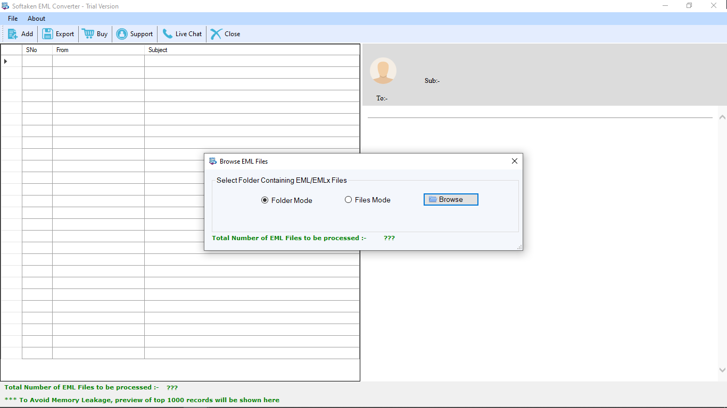727x408 pixels.
Task: Click preview pane scroll up arrow
Action: [x=722, y=117]
